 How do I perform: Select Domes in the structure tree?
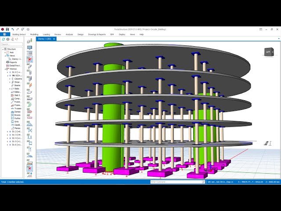17,112
